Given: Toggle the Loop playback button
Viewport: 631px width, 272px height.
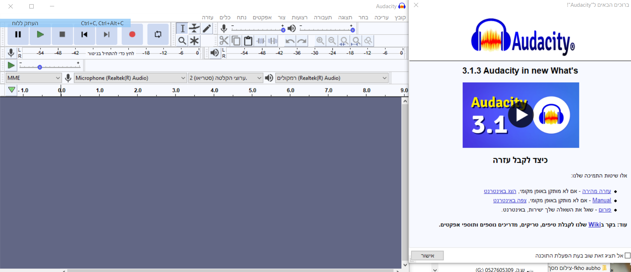Looking at the screenshot, I should click(158, 34).
